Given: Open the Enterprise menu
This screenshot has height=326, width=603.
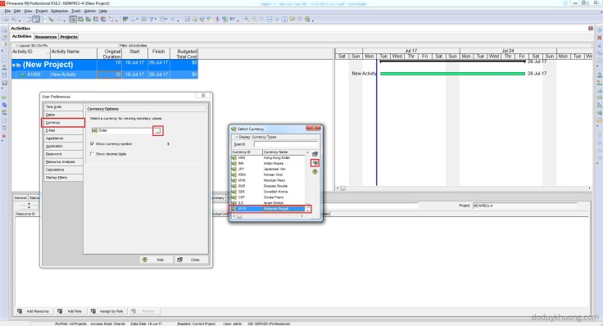Looking at the screenshot, I should coord(60,11).
